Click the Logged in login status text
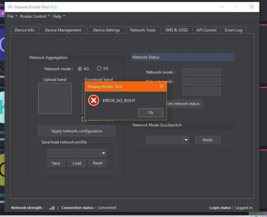 click(x=244, y=208)
